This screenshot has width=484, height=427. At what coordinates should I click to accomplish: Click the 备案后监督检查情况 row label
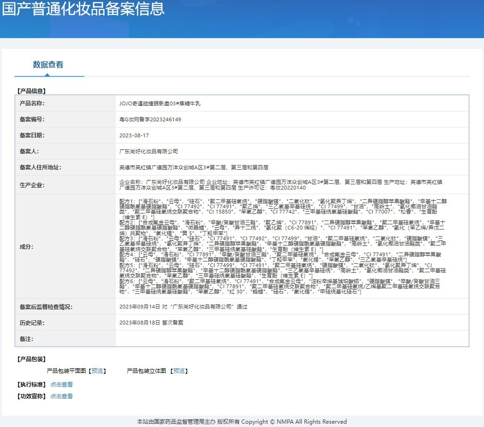point(46,307)
